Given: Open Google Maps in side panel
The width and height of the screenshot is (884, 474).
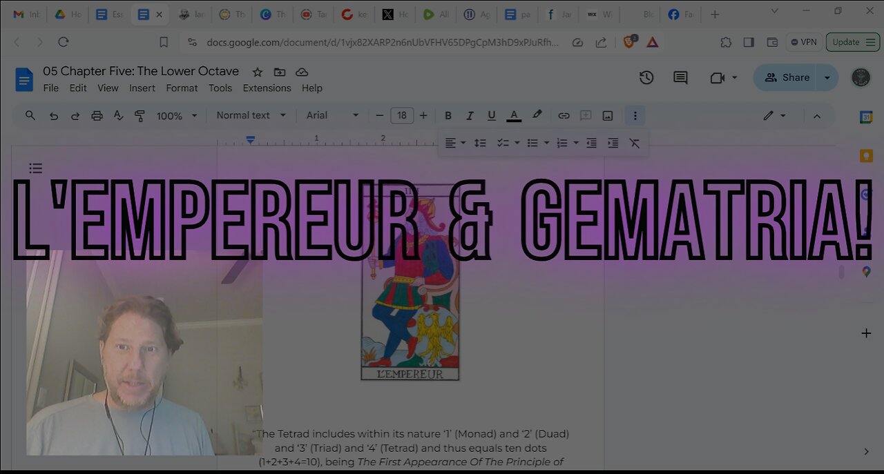Looking at the screenshot, I should point(866,272).
